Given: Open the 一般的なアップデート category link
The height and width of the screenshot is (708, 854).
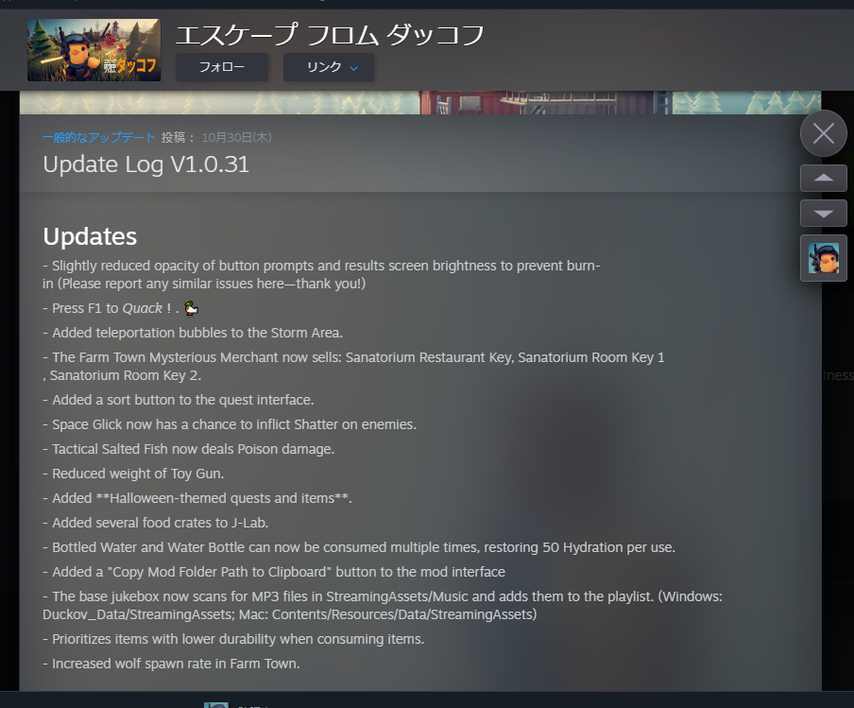Looking at the screenshot, I should (x=99, y=137).
